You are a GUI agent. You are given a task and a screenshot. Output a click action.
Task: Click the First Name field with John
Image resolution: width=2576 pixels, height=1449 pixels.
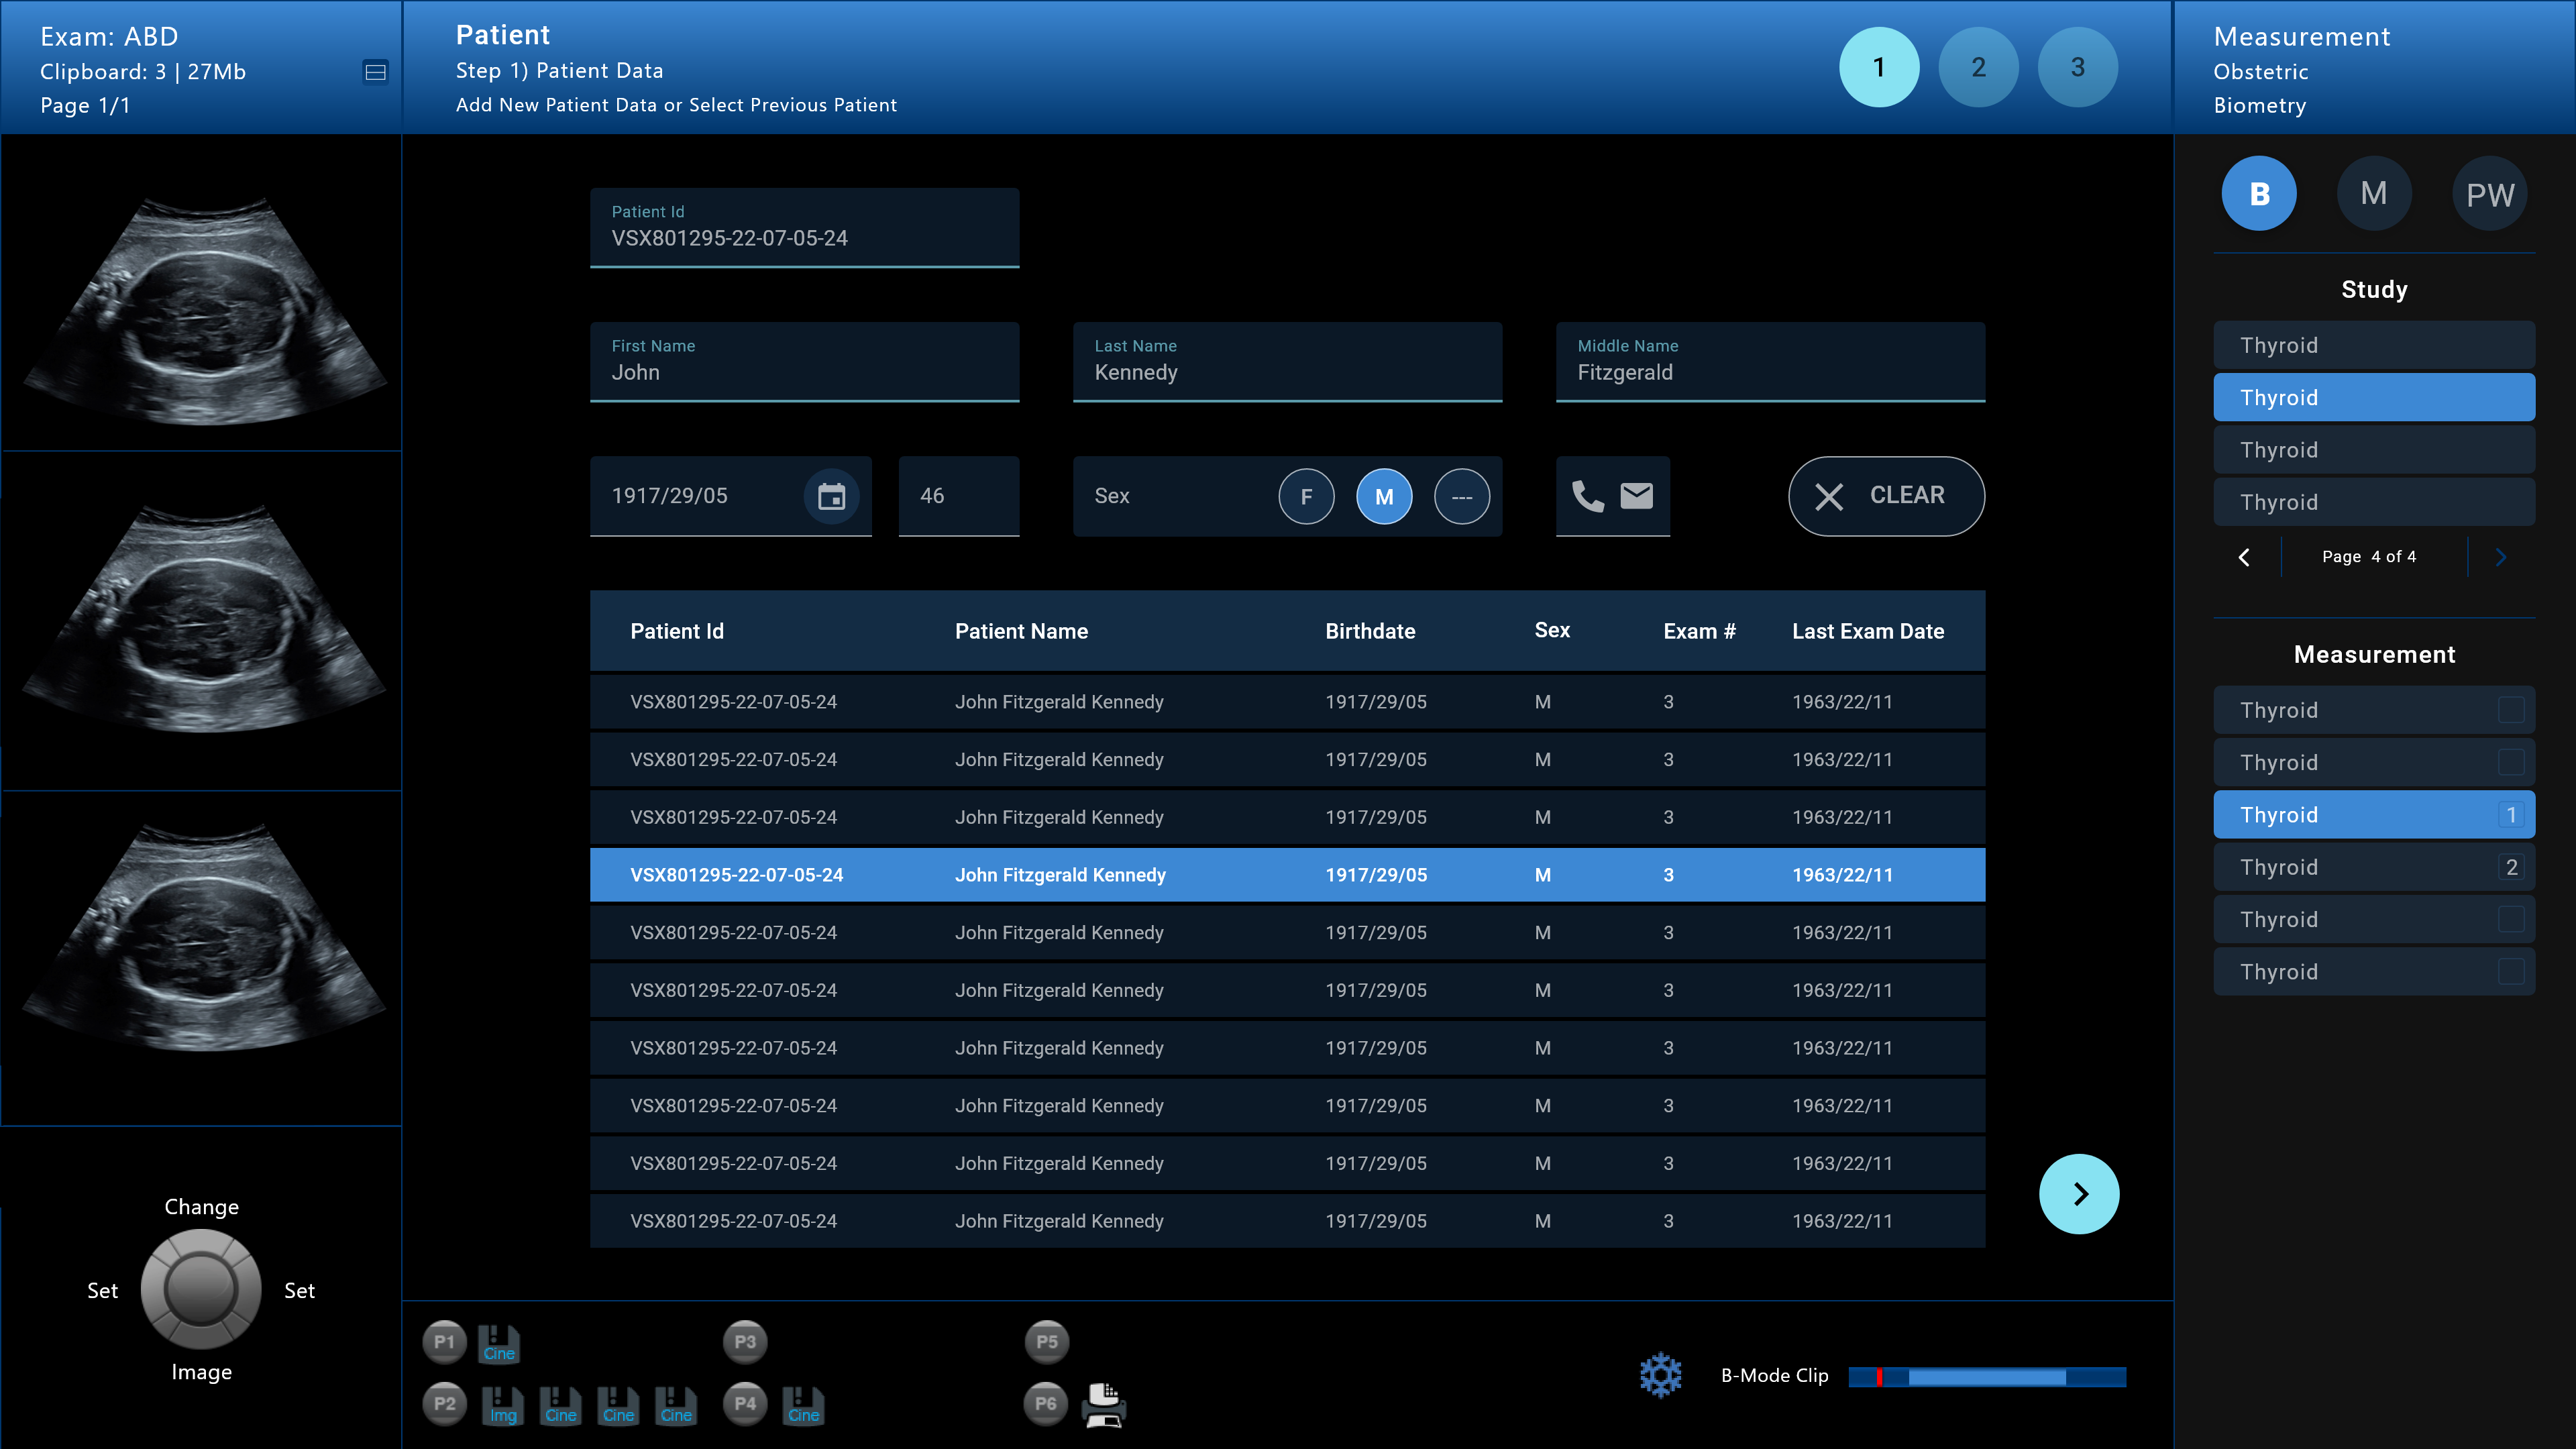pyautogui.click(x=804, y=362)
